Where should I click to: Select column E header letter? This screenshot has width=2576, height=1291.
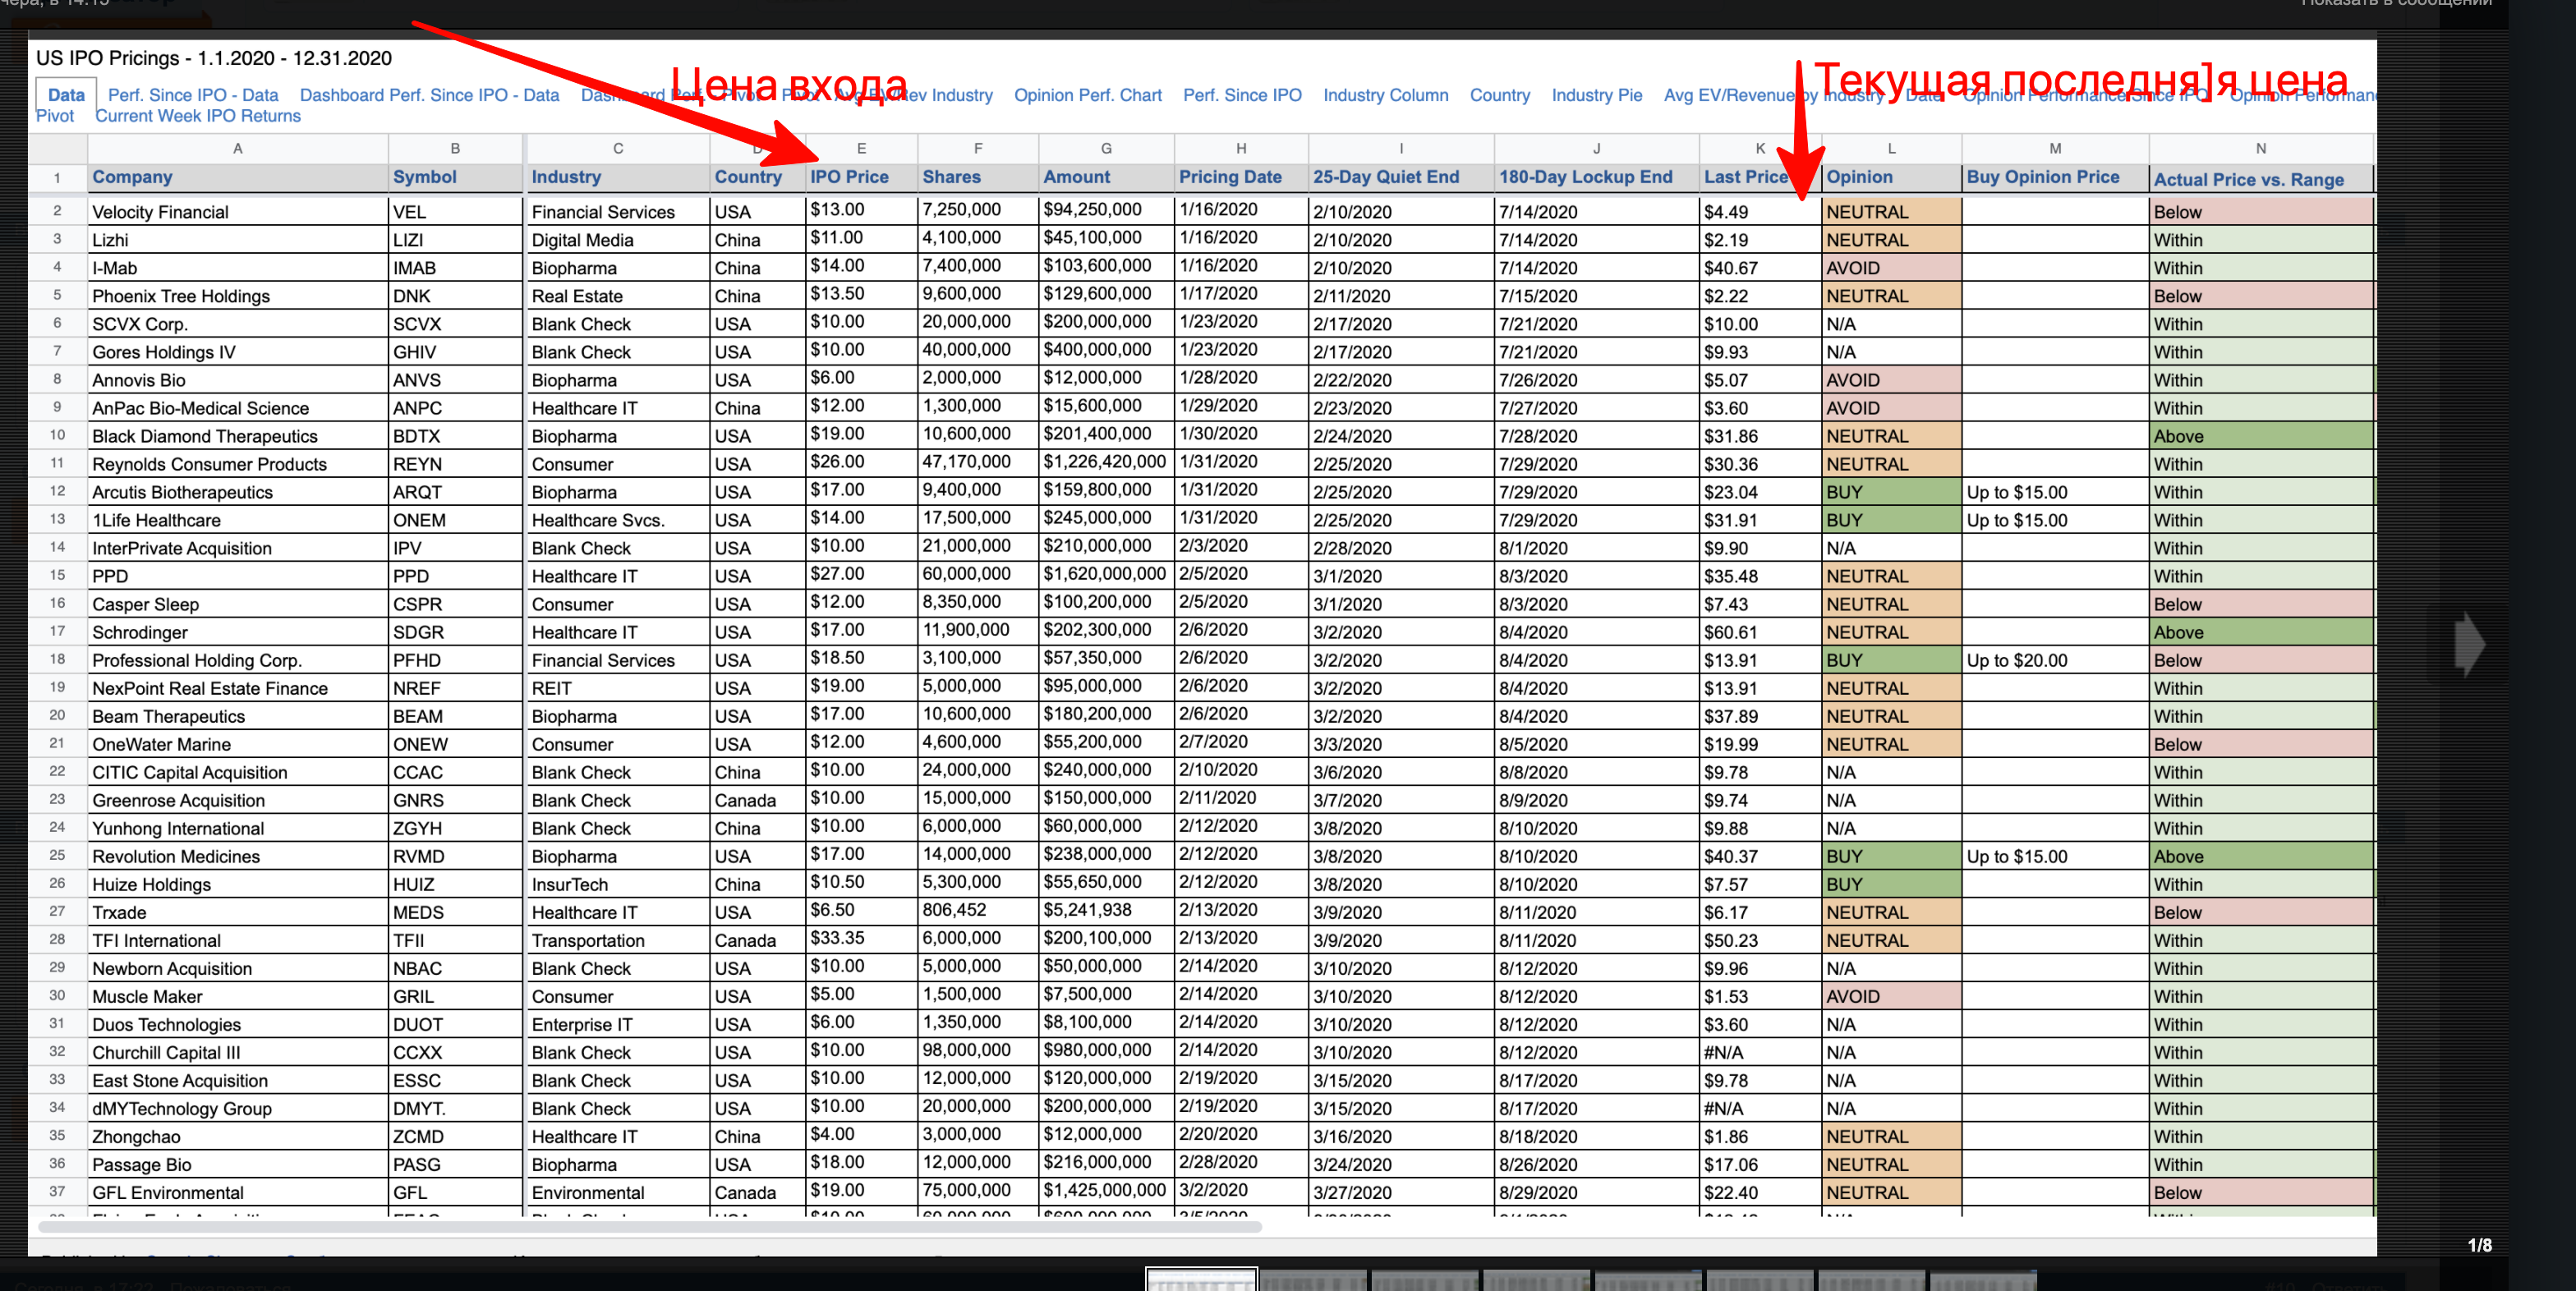pyautogui.click(x=861, y=148)
